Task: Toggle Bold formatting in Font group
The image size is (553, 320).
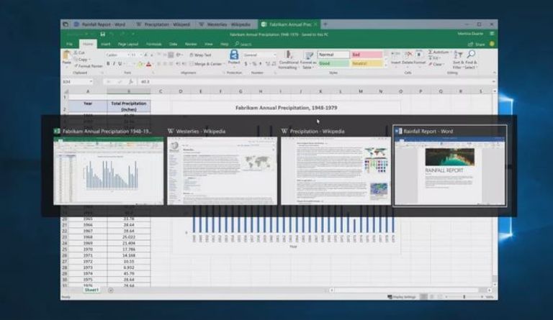Action: [108, 63]
